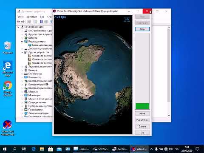Open the About dialog in Video Card Stability Test
Image resolution: width=204 pixels, height=153 pixels.
tap(142, 113)
